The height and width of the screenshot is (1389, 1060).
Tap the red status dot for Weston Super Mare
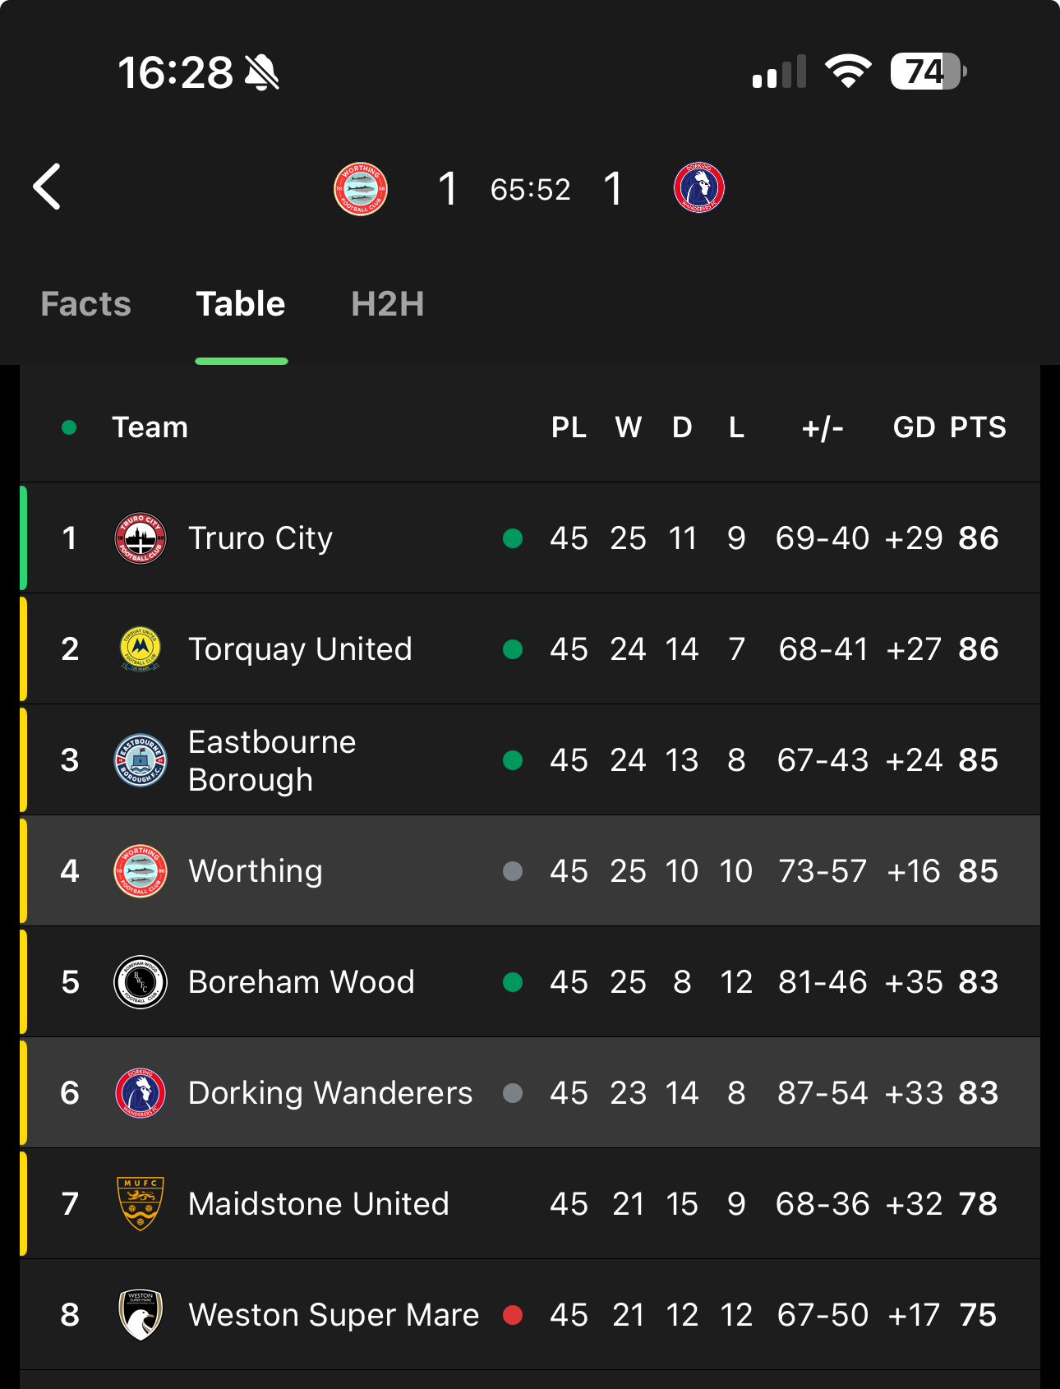tap(513, 1315)
